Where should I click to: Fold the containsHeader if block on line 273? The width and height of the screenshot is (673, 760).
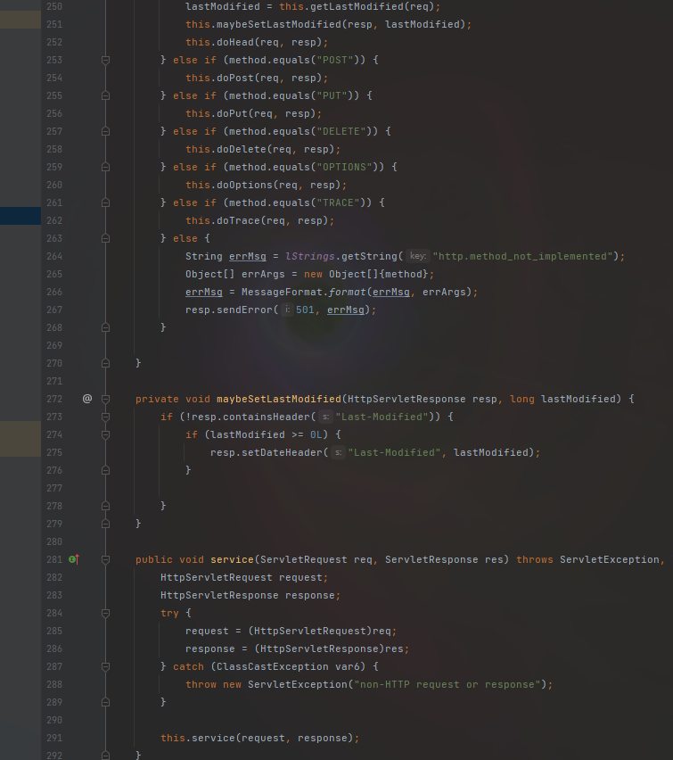coord(105,417)
